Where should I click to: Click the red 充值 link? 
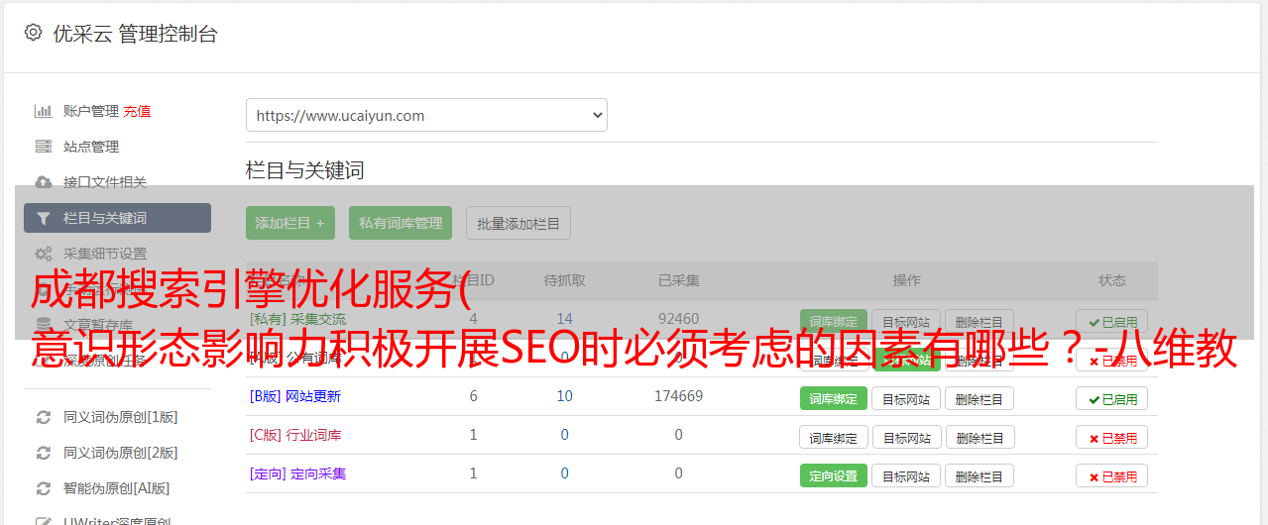pyautogui.click(x=138, y=111)
